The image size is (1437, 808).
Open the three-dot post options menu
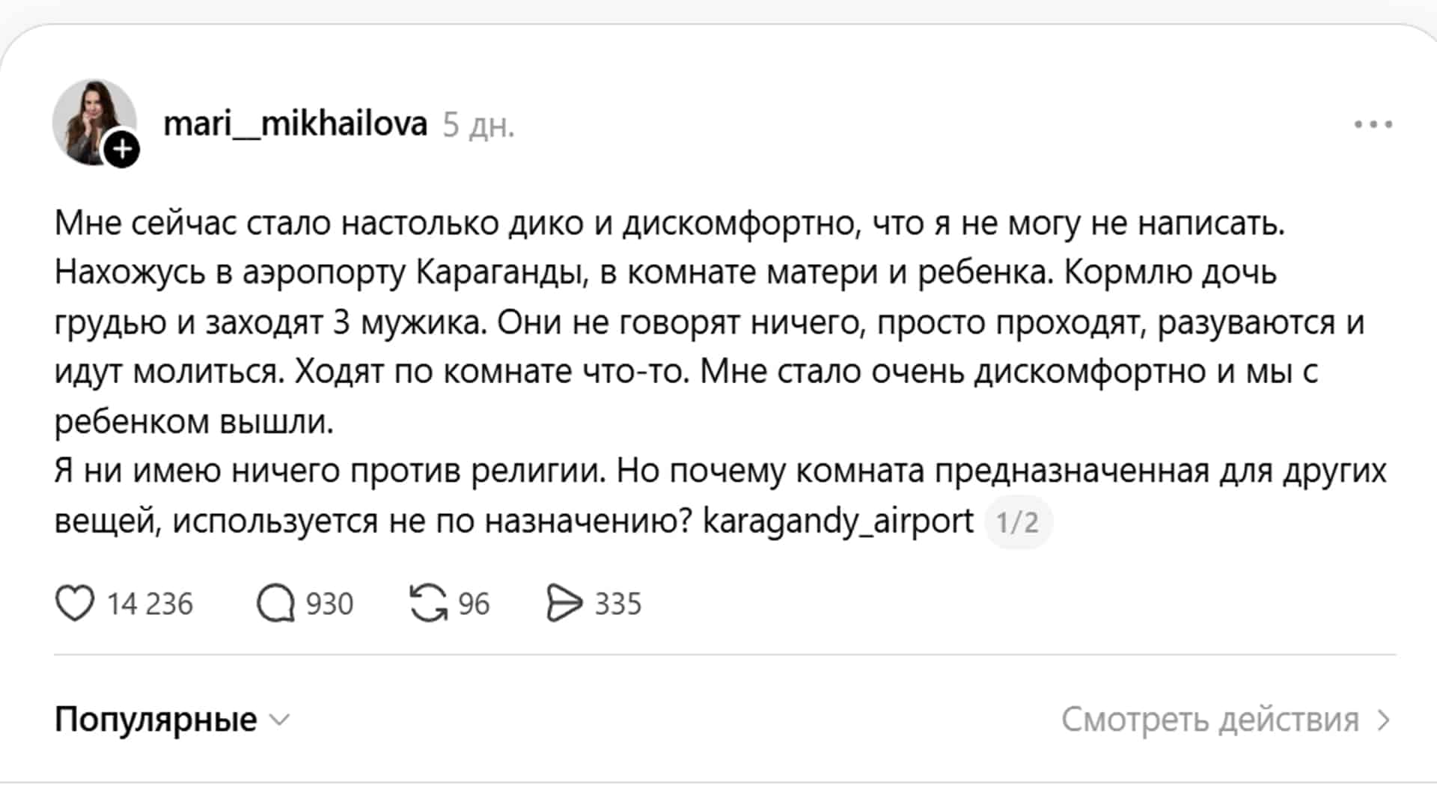[1373, 124]
